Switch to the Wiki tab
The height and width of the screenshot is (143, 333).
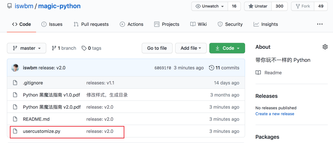tap(198, 24)
